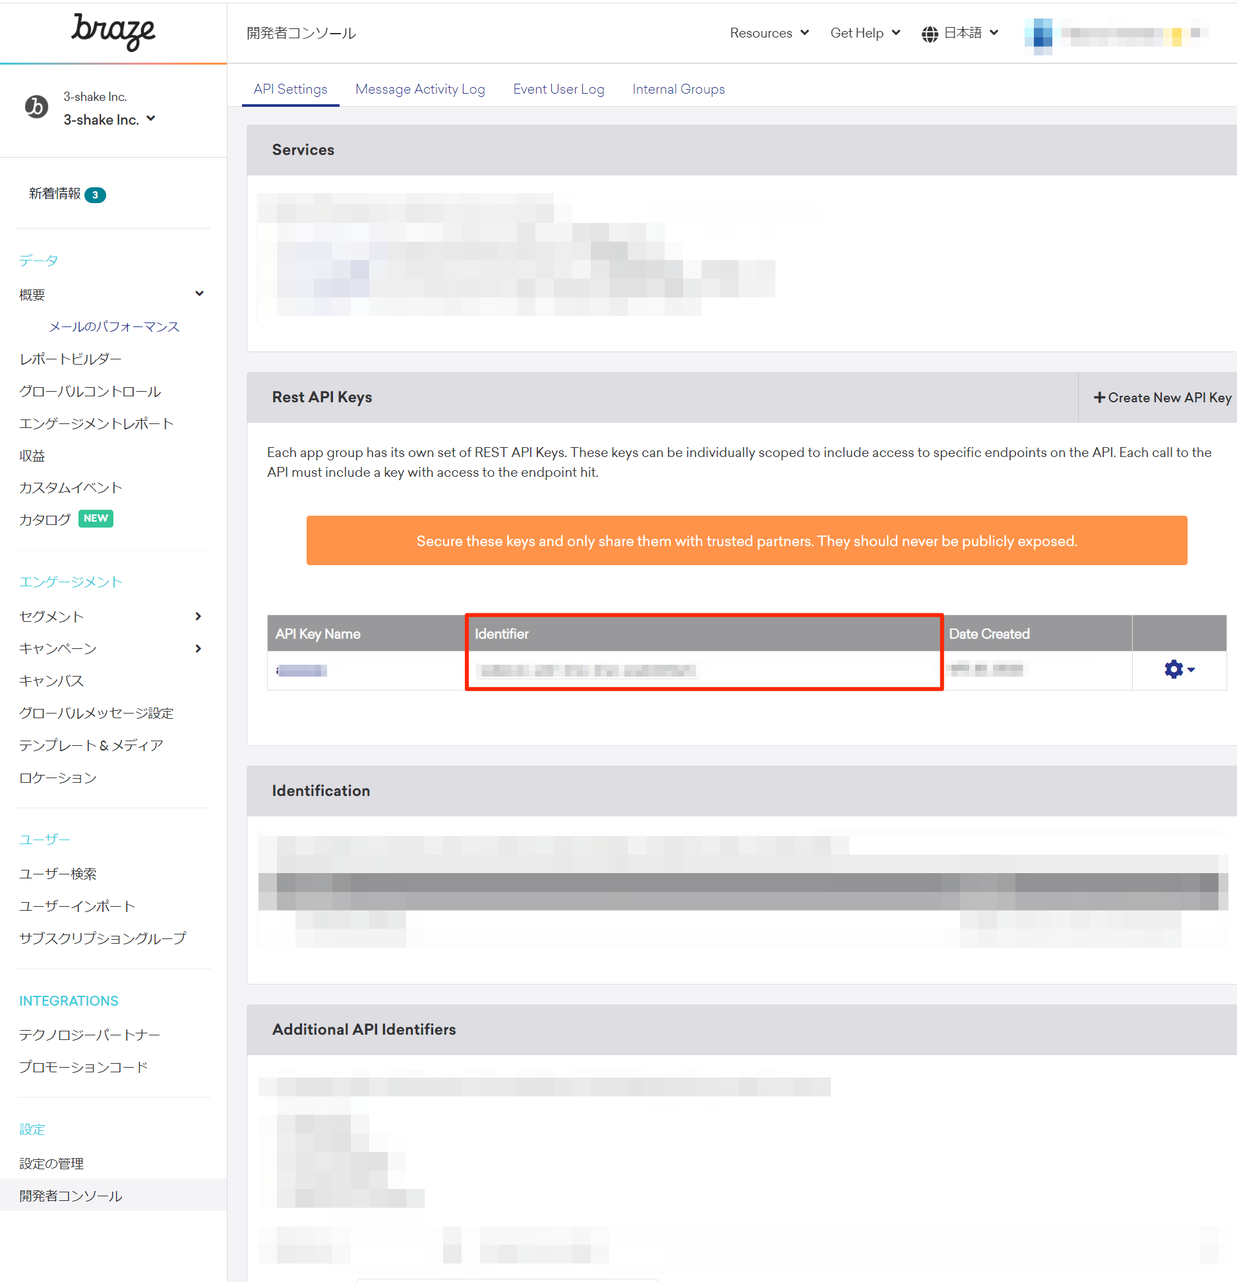
Task: Open プロモーションコード
Action: [84, 1067]
